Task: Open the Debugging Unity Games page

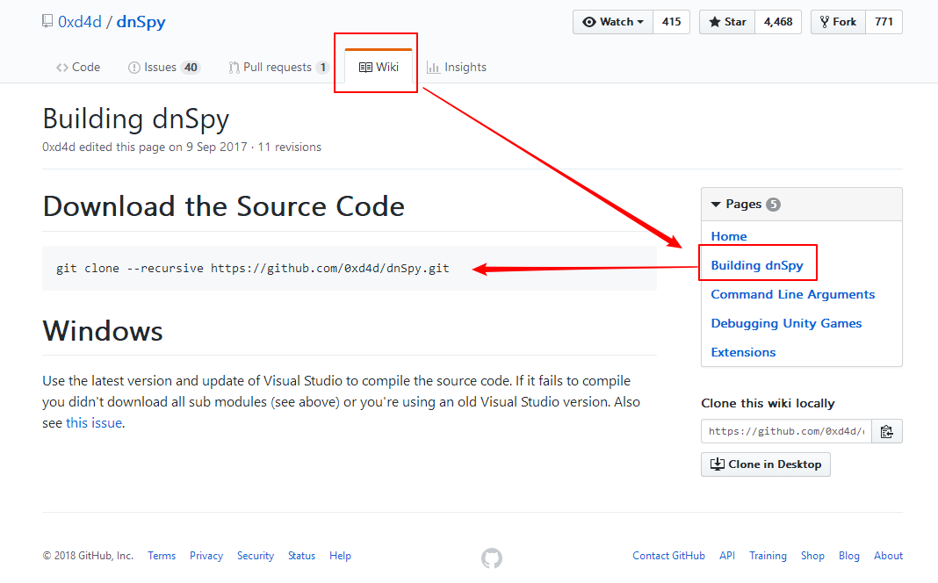Action: (786, 323)
